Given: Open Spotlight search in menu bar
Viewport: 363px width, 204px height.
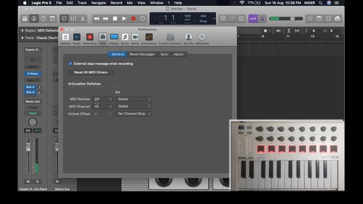Looking at the screenshot, I should pos(320,3).
